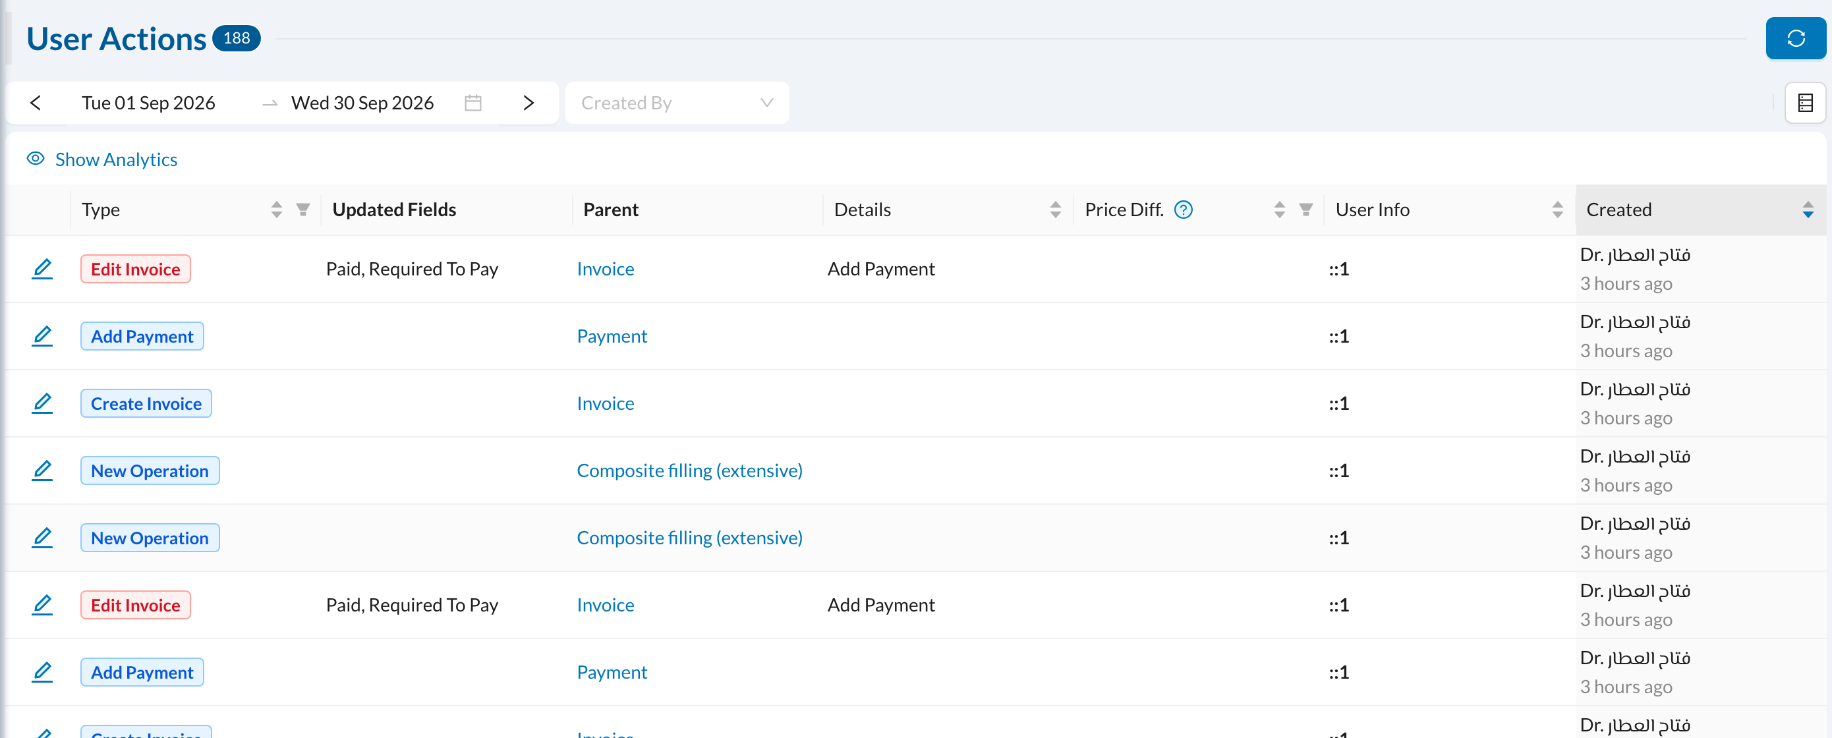The image size is (1832, 738).
Task: Go to next date range arrow
Action: [x=528, y=103]
